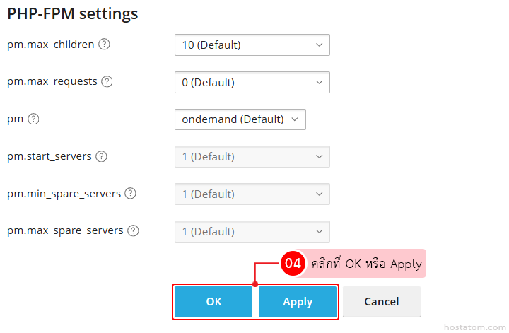Click the pm.max_spare_servers dropdown field
The width and height of the screenshot is (509, 333).
click(252, 231)
